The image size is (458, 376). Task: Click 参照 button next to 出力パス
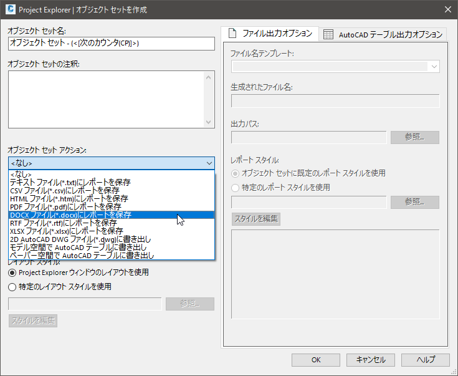click(x=415, y=137)
